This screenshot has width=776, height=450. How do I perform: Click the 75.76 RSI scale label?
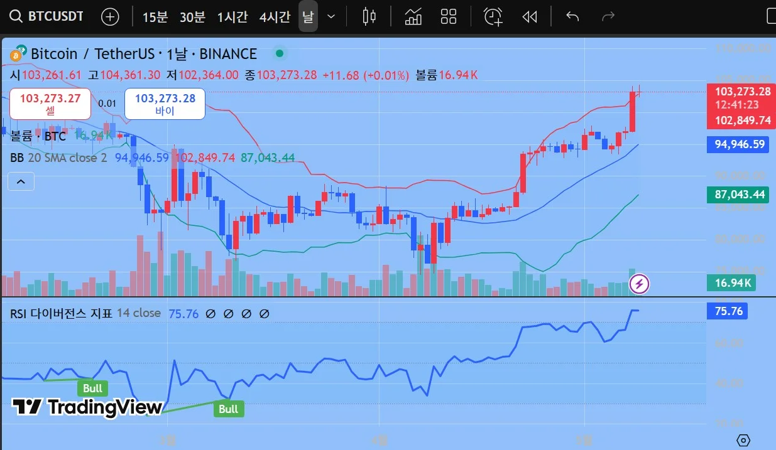tap(728, 311)
